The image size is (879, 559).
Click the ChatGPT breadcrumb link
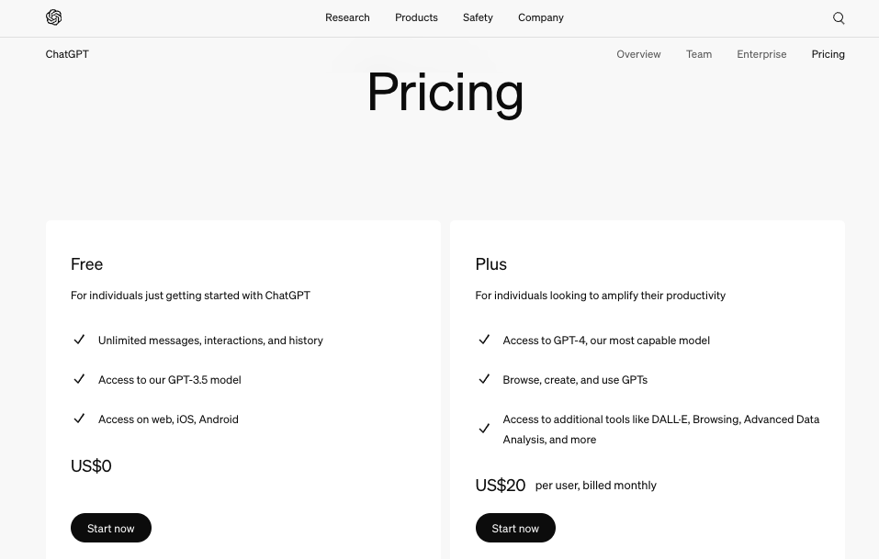pos(67,54)
